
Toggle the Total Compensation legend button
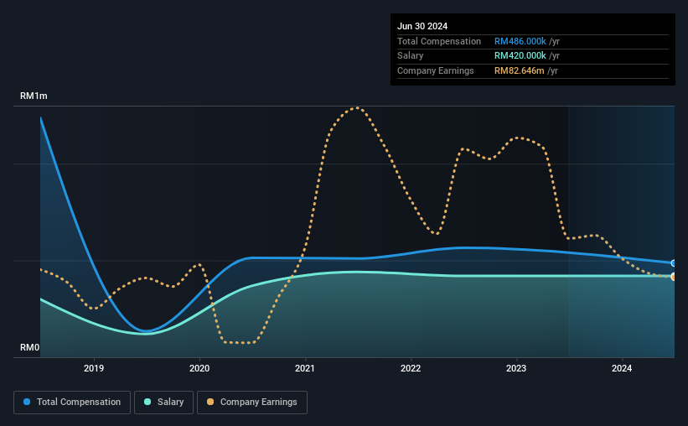72,403
